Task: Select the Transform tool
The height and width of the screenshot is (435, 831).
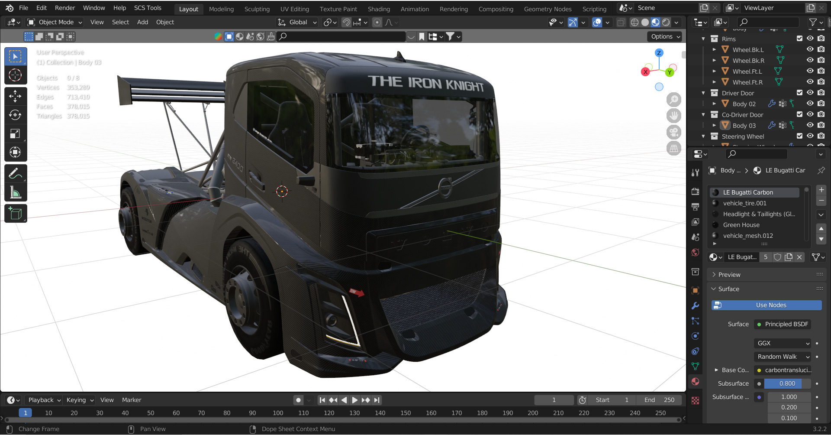Action: (16, 152)
